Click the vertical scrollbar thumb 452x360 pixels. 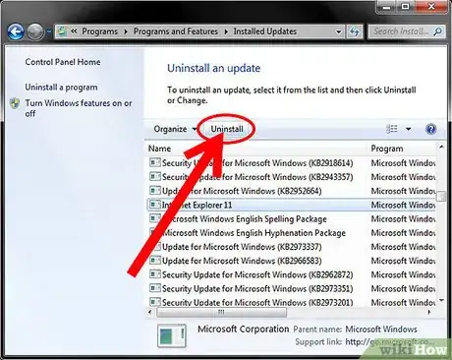pyautogui.click(x=441, y=196)
